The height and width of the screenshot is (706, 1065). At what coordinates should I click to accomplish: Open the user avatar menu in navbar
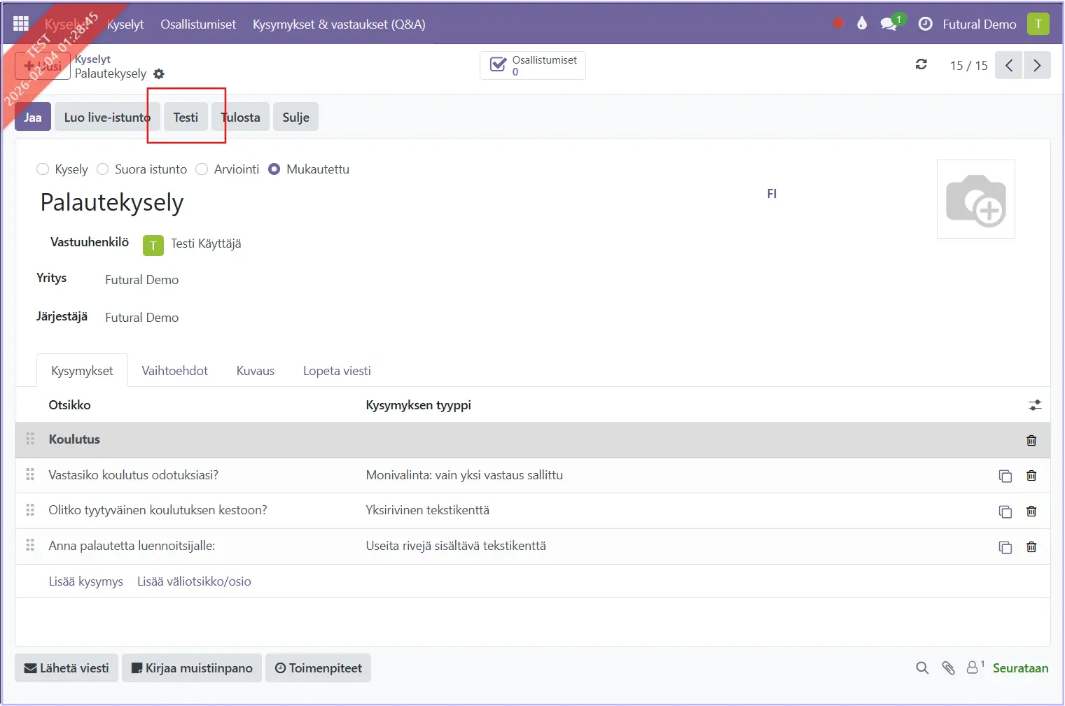point(1038,24)
